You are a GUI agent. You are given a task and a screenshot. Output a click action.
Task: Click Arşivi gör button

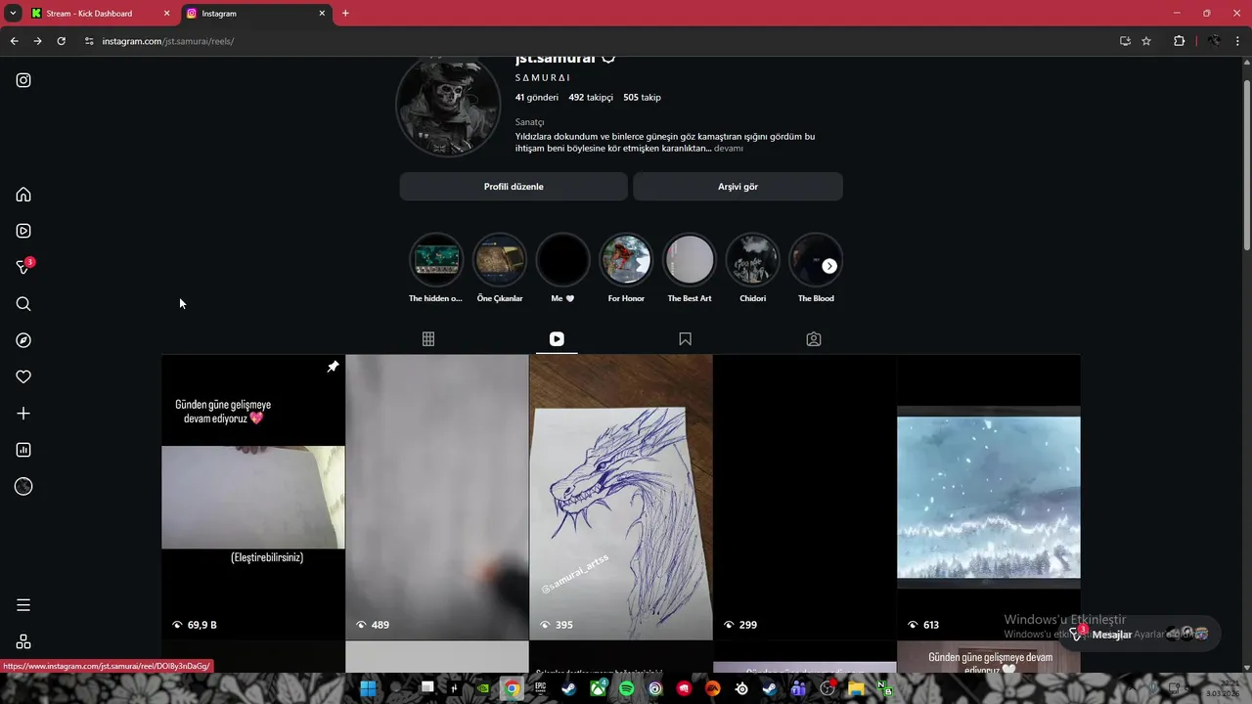(x=738, y=187)
